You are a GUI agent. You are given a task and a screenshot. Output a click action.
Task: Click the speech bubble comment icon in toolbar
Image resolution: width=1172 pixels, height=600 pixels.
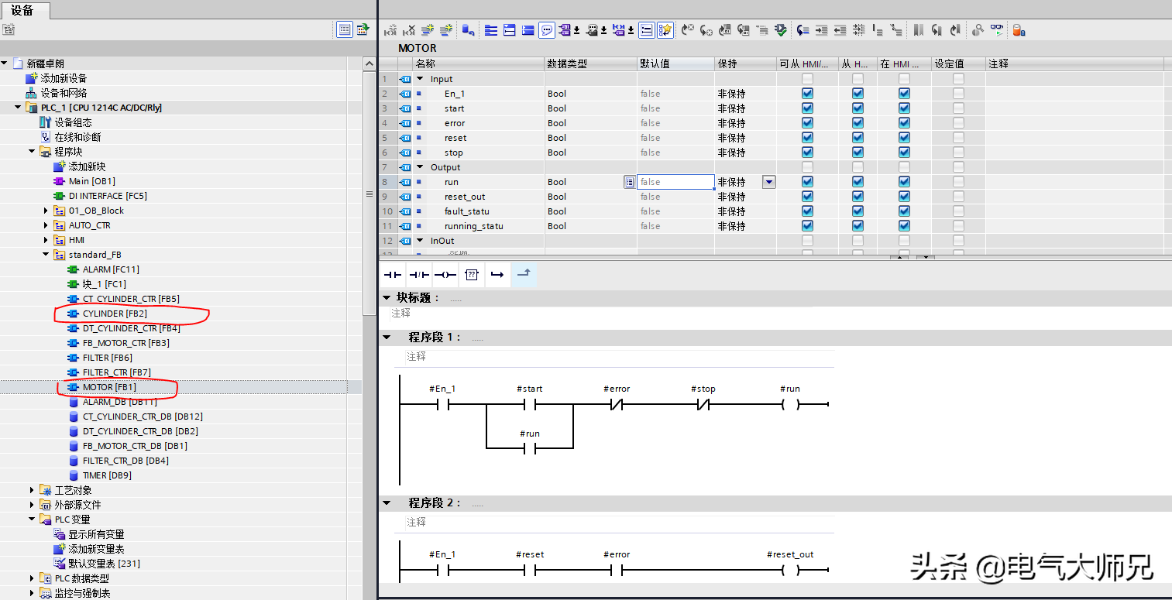(x=547, y=30)
